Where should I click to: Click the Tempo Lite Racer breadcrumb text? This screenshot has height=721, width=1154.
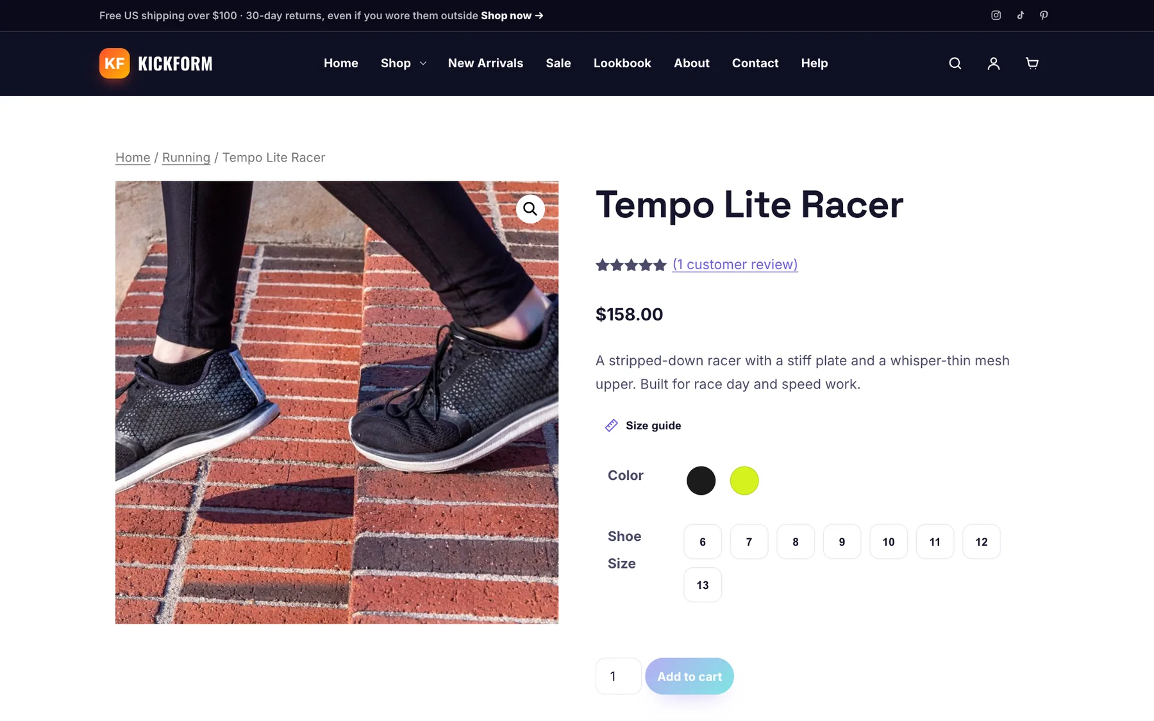tap(274, 158)
